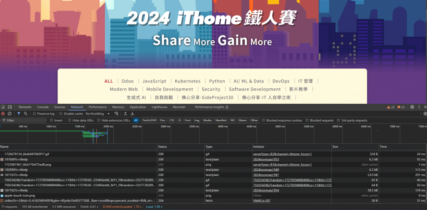This screenshot has height=210, width=427.
Task: Open the Performance tab
Action: click(x=98, y=107)
